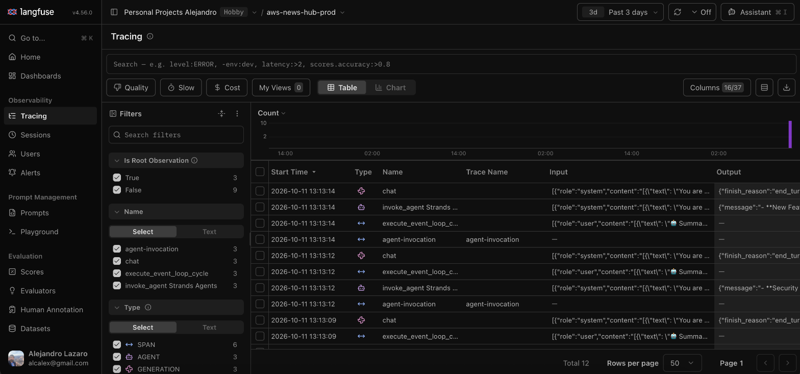Uncheck the agent-invocation name filter
Viewport: 800px width, 374px height.
(117, 249)
